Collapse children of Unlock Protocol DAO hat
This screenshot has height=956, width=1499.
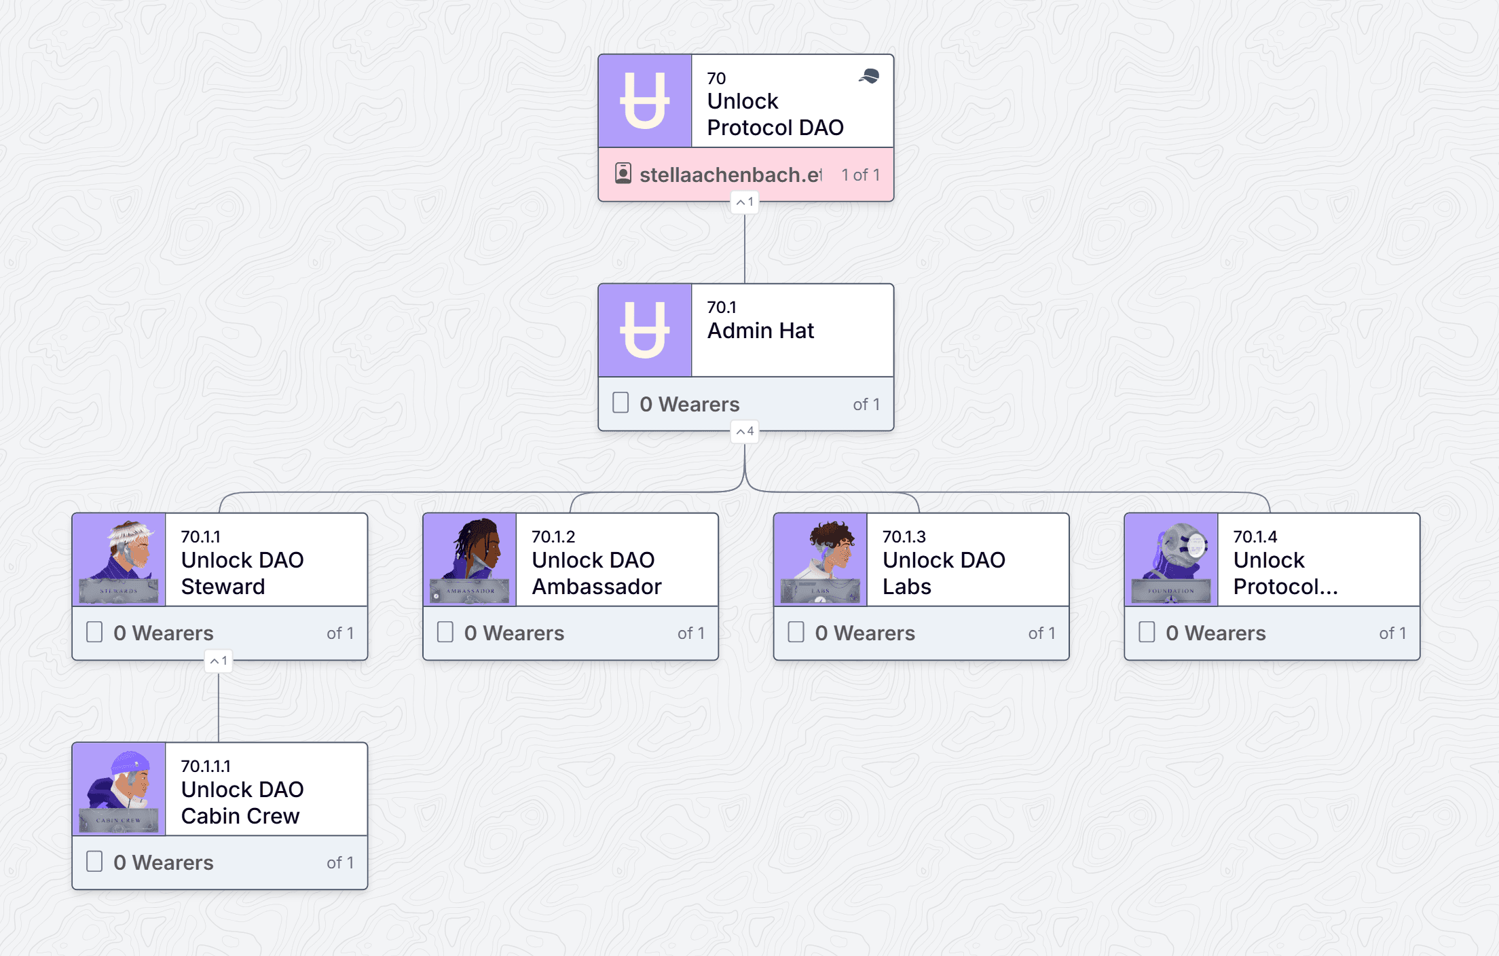745,202
